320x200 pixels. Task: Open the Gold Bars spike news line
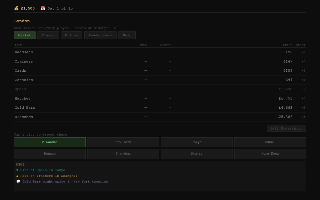(65, 181)
